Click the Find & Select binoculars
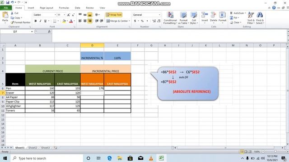Image resolution: width=289 pixels, height=162 pixels. coord(260,15)
